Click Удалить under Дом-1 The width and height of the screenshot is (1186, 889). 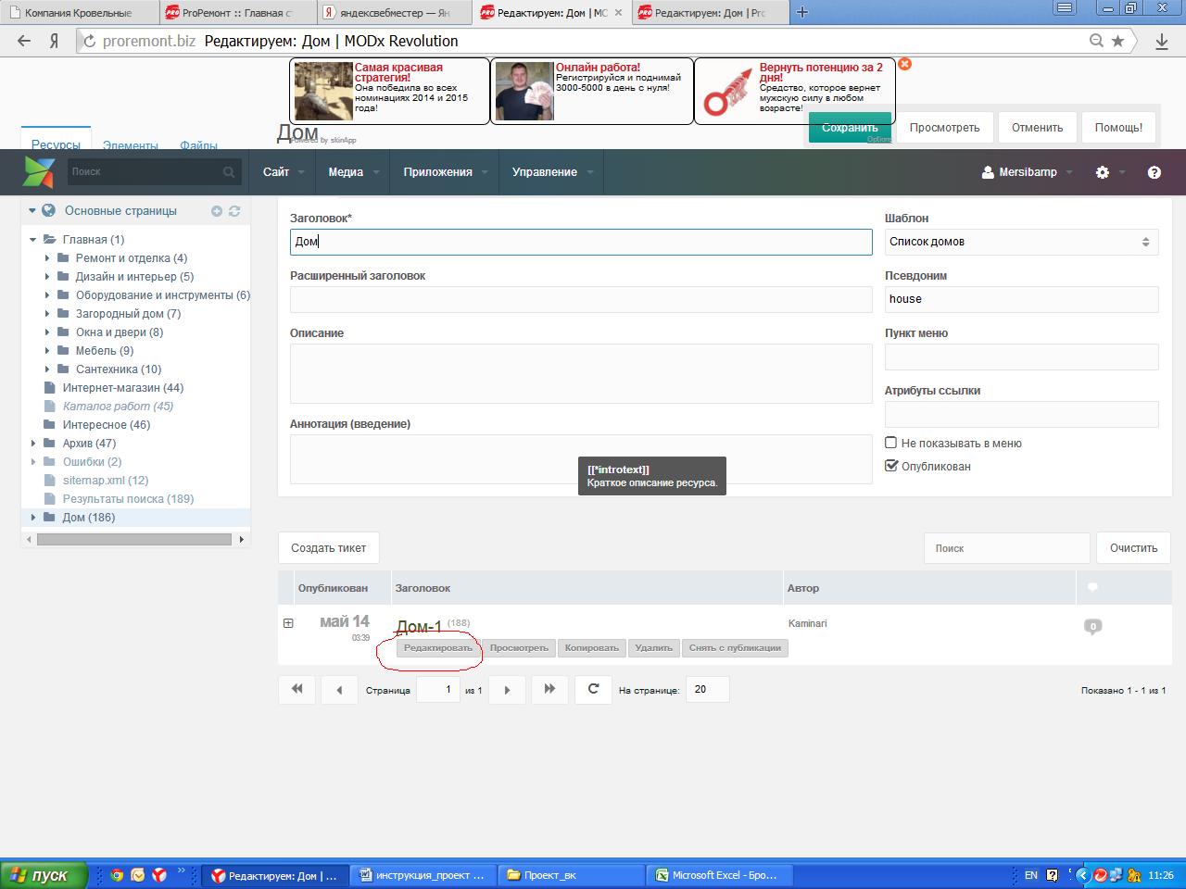click(654, 648)
